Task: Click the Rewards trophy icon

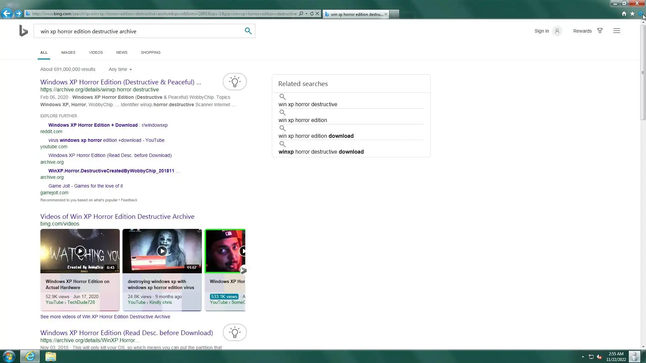Action: coord(600,31)
